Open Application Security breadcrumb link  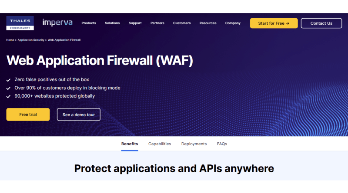tap(31, 40)
